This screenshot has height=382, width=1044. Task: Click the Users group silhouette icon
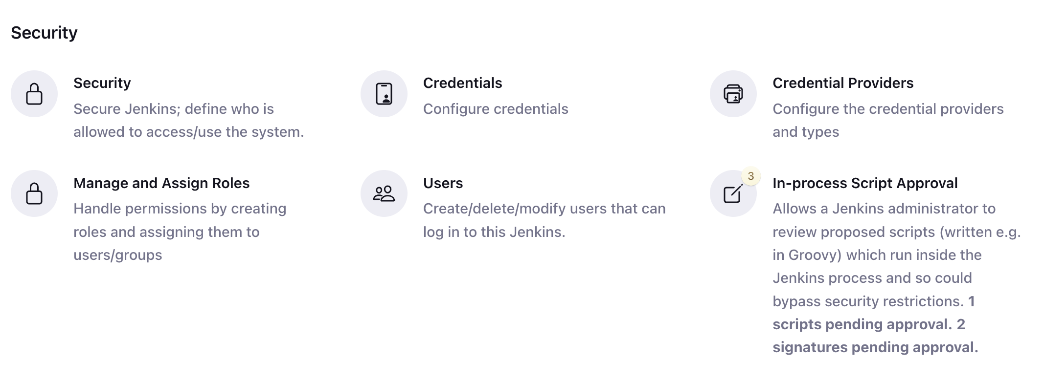click(385, 193)
